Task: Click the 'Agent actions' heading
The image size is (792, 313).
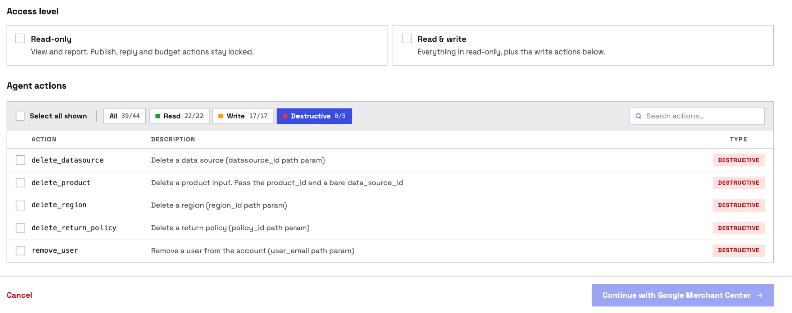Action: pos(36,86)
